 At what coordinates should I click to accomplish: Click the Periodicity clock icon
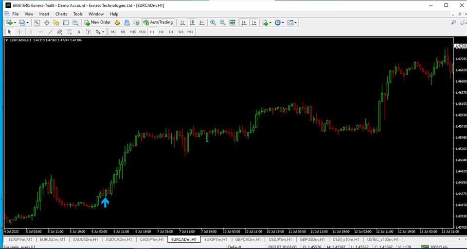point(278,23)
